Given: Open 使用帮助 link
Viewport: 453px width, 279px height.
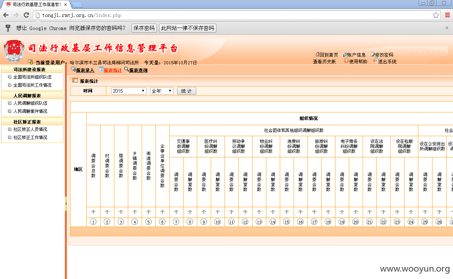Looking at the screenshot, I should 358,62.
